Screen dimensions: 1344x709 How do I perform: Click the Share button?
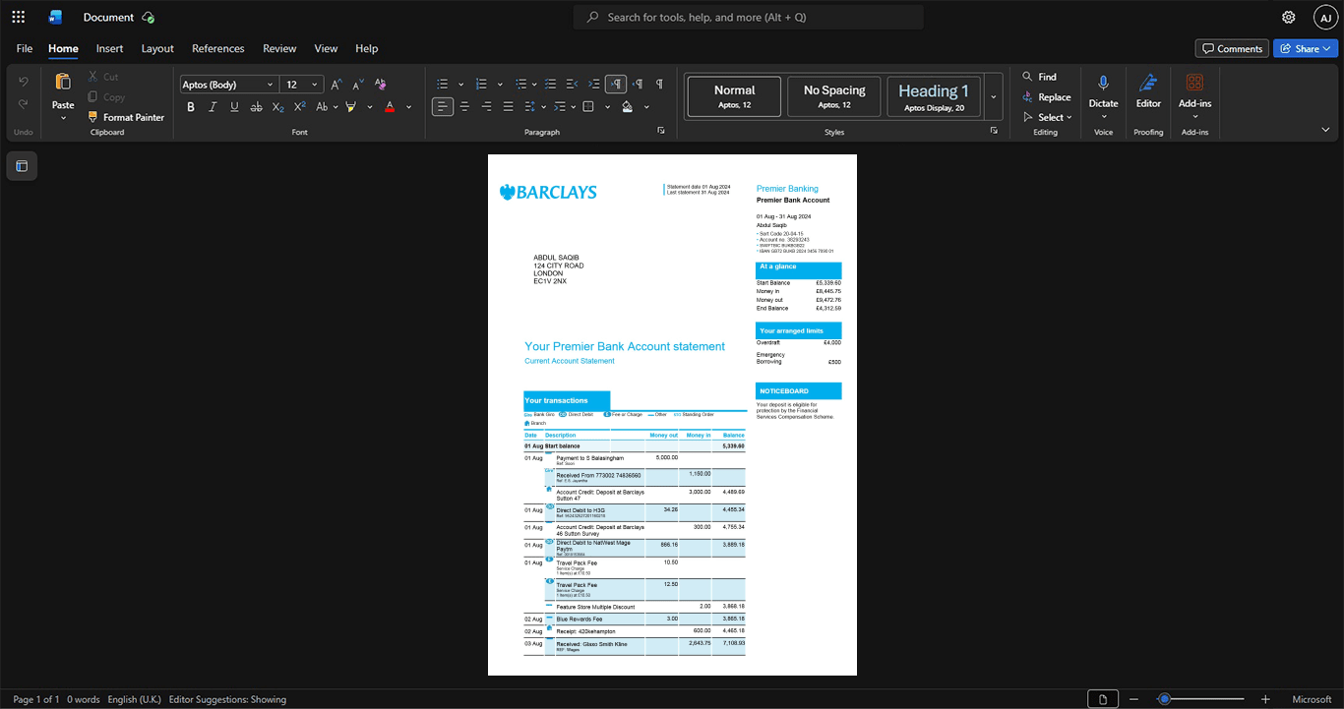(x=1306, y=48)
